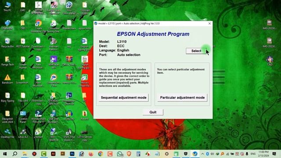The height and width of the screenshot is (158, 281).
Task: Select This PC desktop icon
Action: click(7, 7)
